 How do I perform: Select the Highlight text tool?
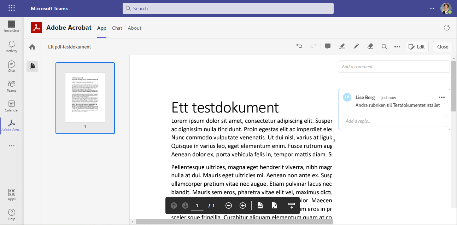click(342, 46)
